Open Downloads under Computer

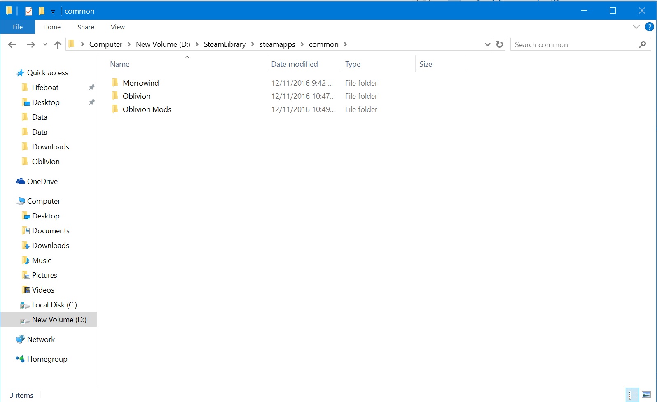click(51, 246)
